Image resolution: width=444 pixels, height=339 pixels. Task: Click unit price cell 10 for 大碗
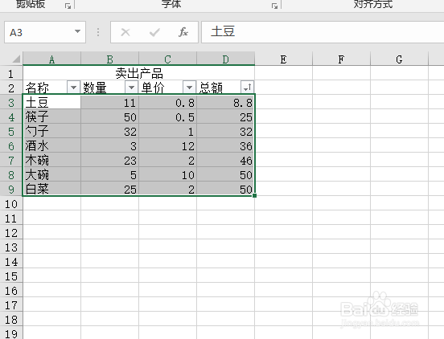[x=167, y=174]
